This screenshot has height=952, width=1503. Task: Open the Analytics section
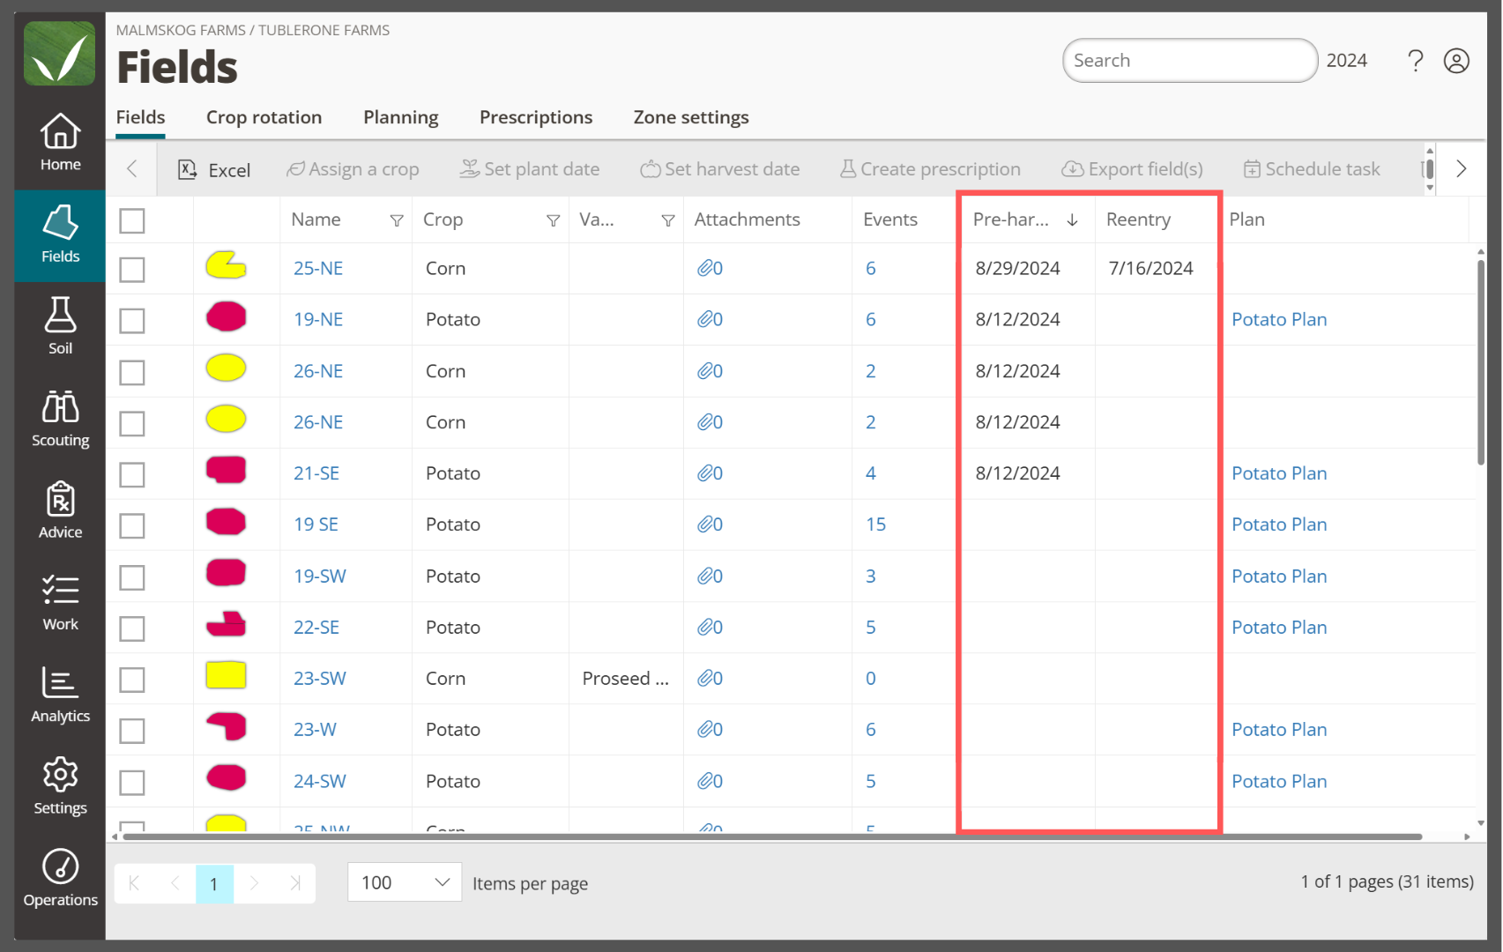pos(60,695)
